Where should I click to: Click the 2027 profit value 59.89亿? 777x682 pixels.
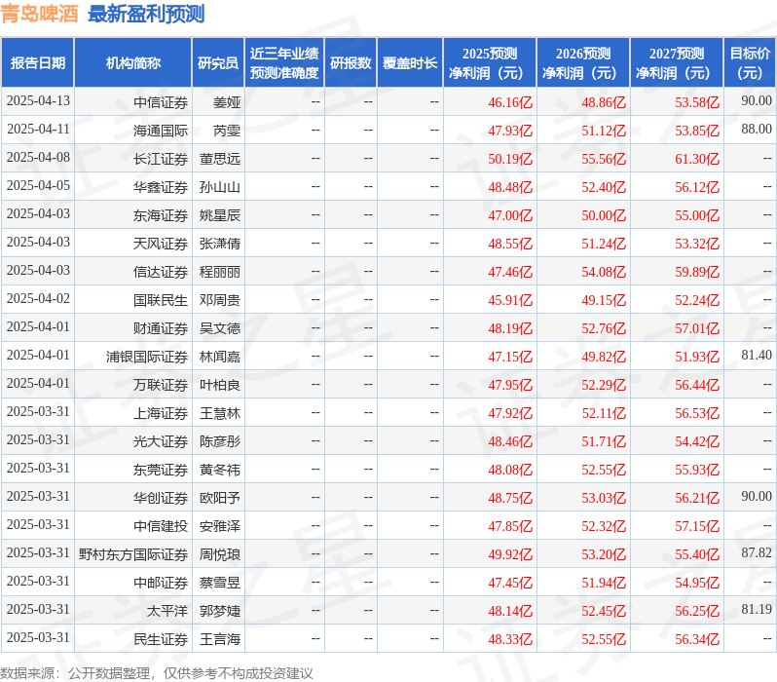click(x=697, y=272)
